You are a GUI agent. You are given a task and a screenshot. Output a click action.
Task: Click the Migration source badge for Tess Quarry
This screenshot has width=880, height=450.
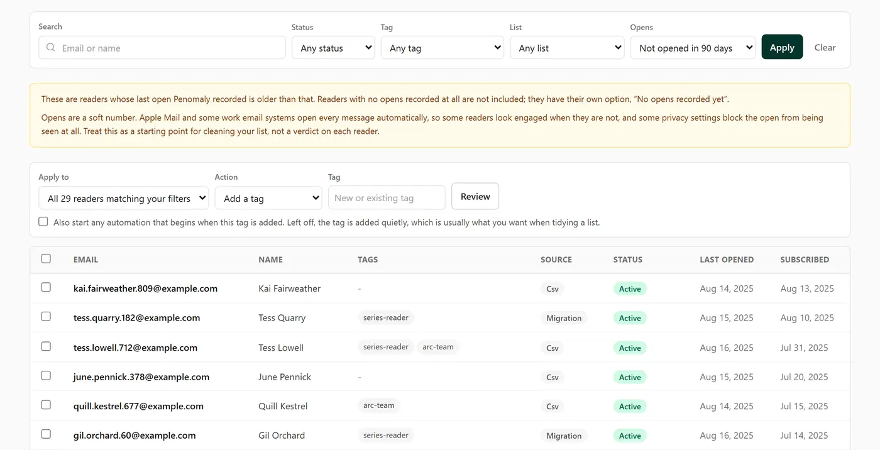(564, 318)
